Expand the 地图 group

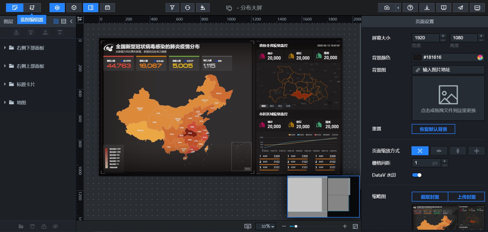coord(5,102)
